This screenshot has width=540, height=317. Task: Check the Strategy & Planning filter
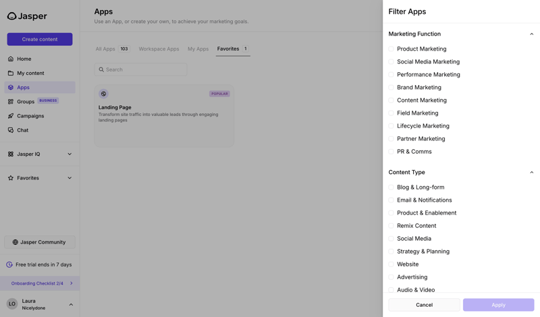click(391, 252)
